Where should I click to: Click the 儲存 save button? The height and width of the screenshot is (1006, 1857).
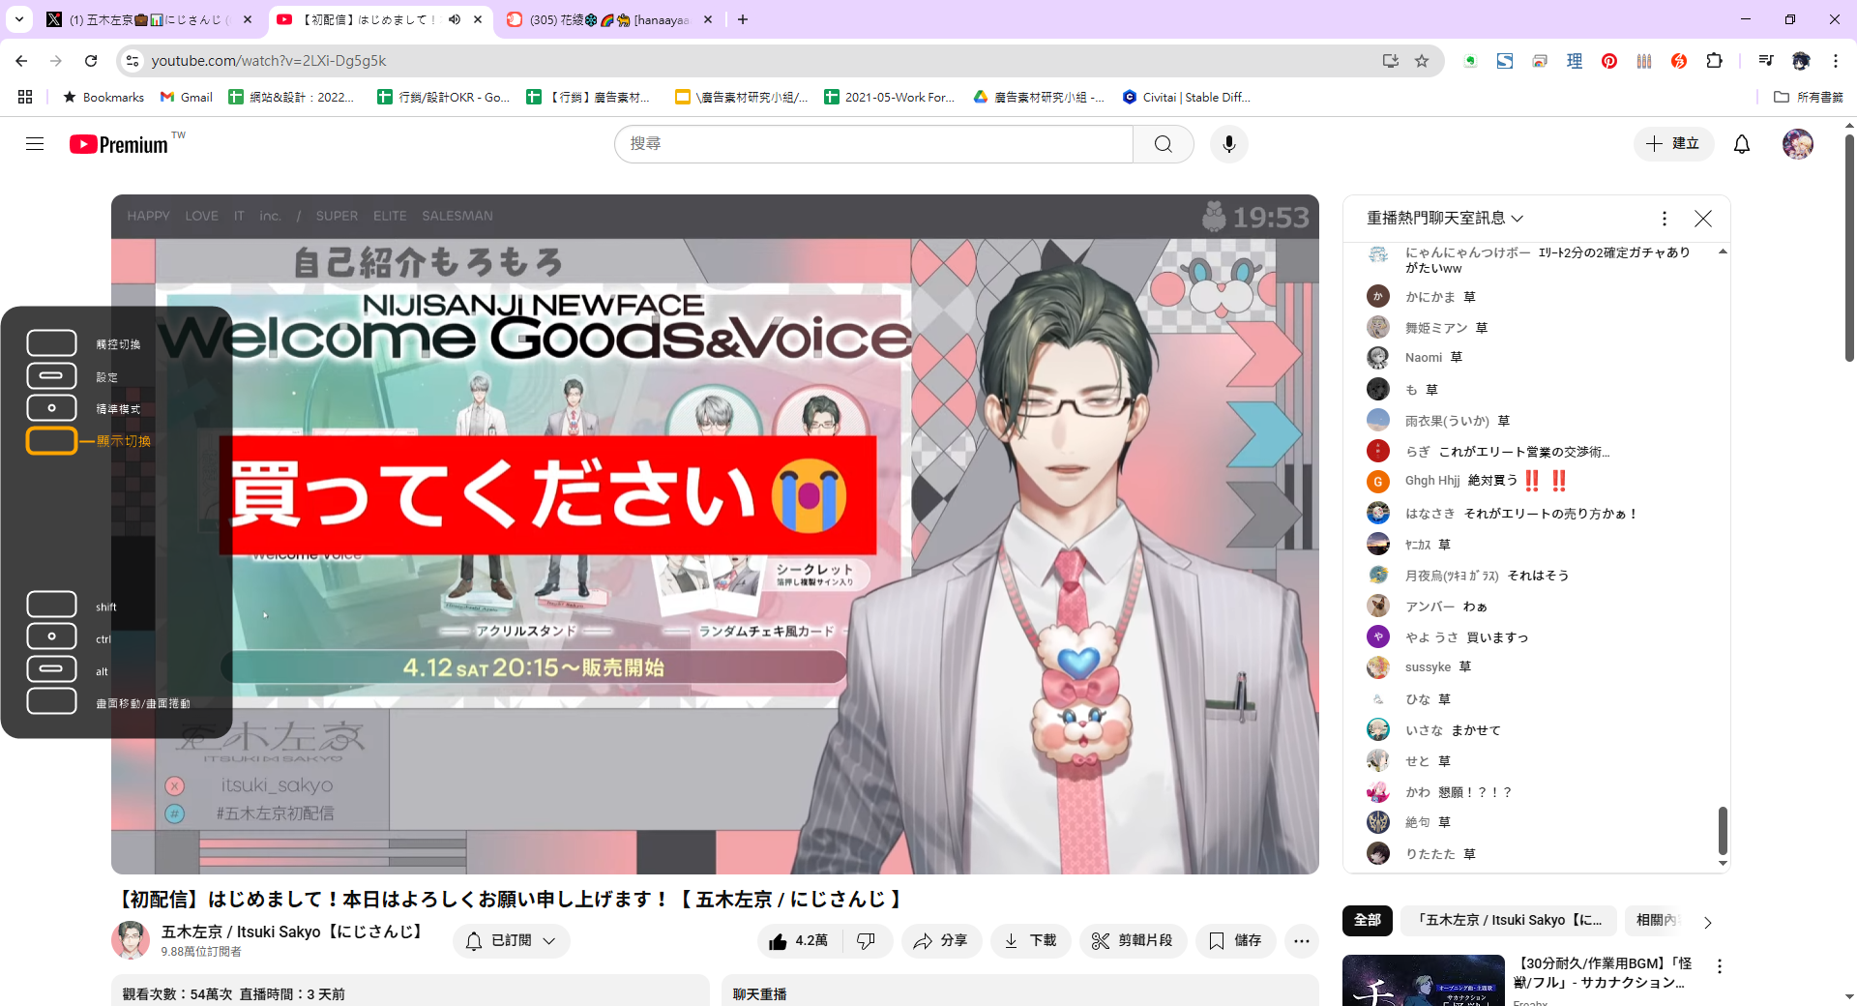[1236, 941]
